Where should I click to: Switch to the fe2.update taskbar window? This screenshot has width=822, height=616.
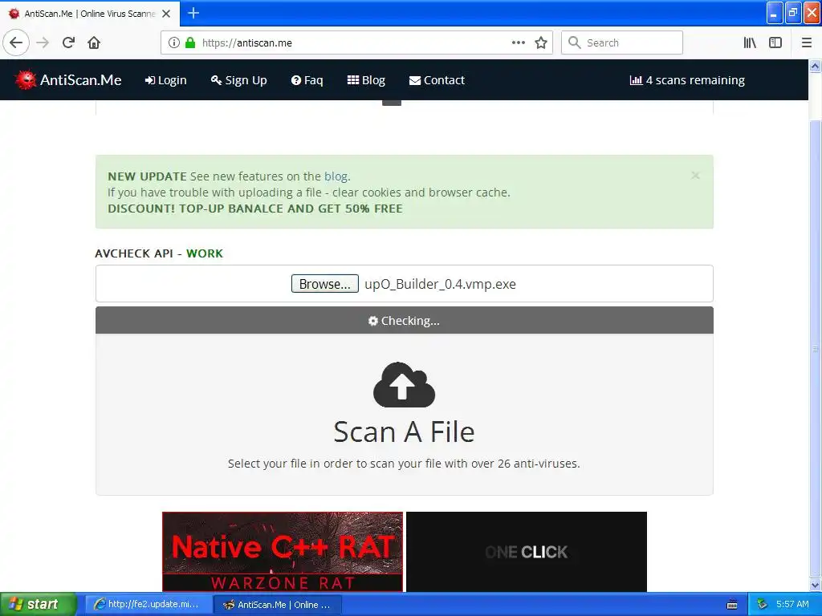coord(148,604)
